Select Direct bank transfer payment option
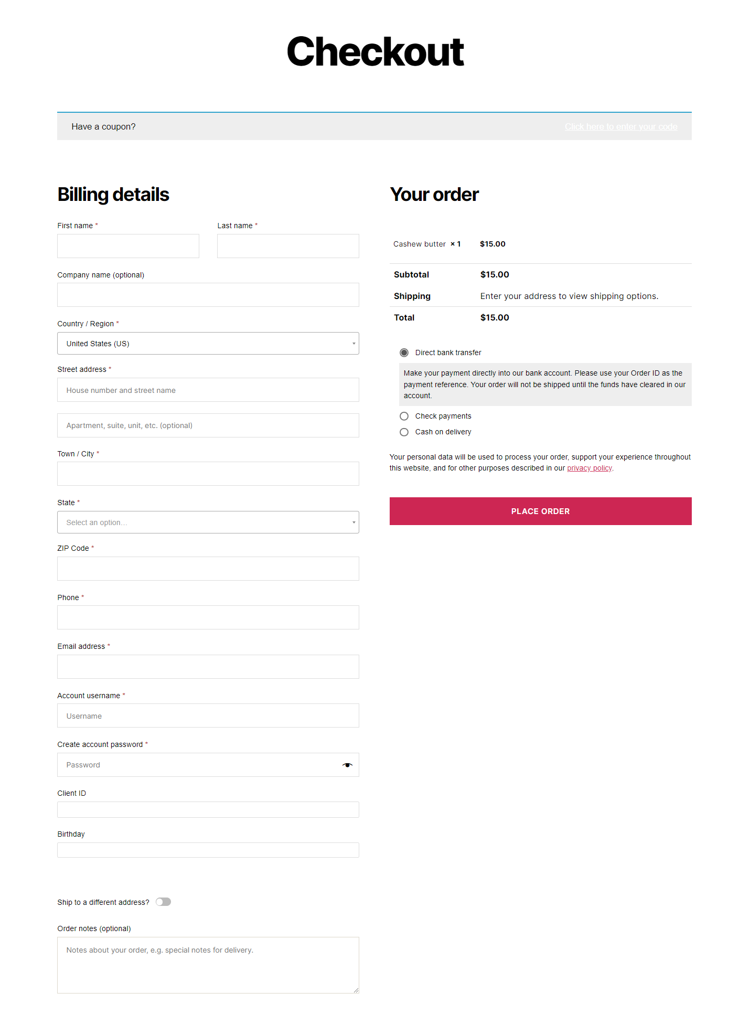The image size is (750, 1036). tap(404, 353)
